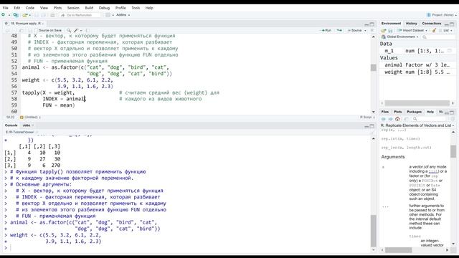Click the console input prompt line
This screenshot has height=258, width=459.
click(187, 248)
